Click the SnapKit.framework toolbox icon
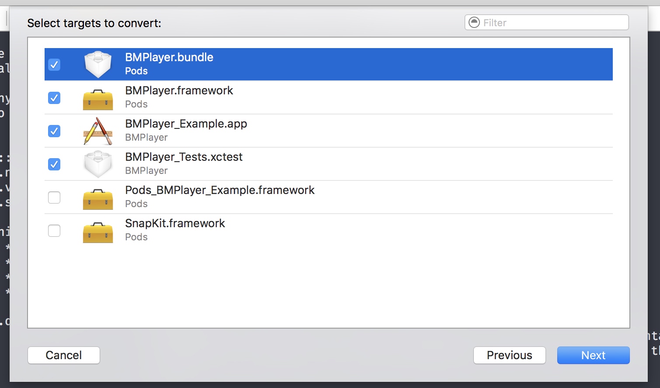Screen dimensions: 660x388 point(98,232)
